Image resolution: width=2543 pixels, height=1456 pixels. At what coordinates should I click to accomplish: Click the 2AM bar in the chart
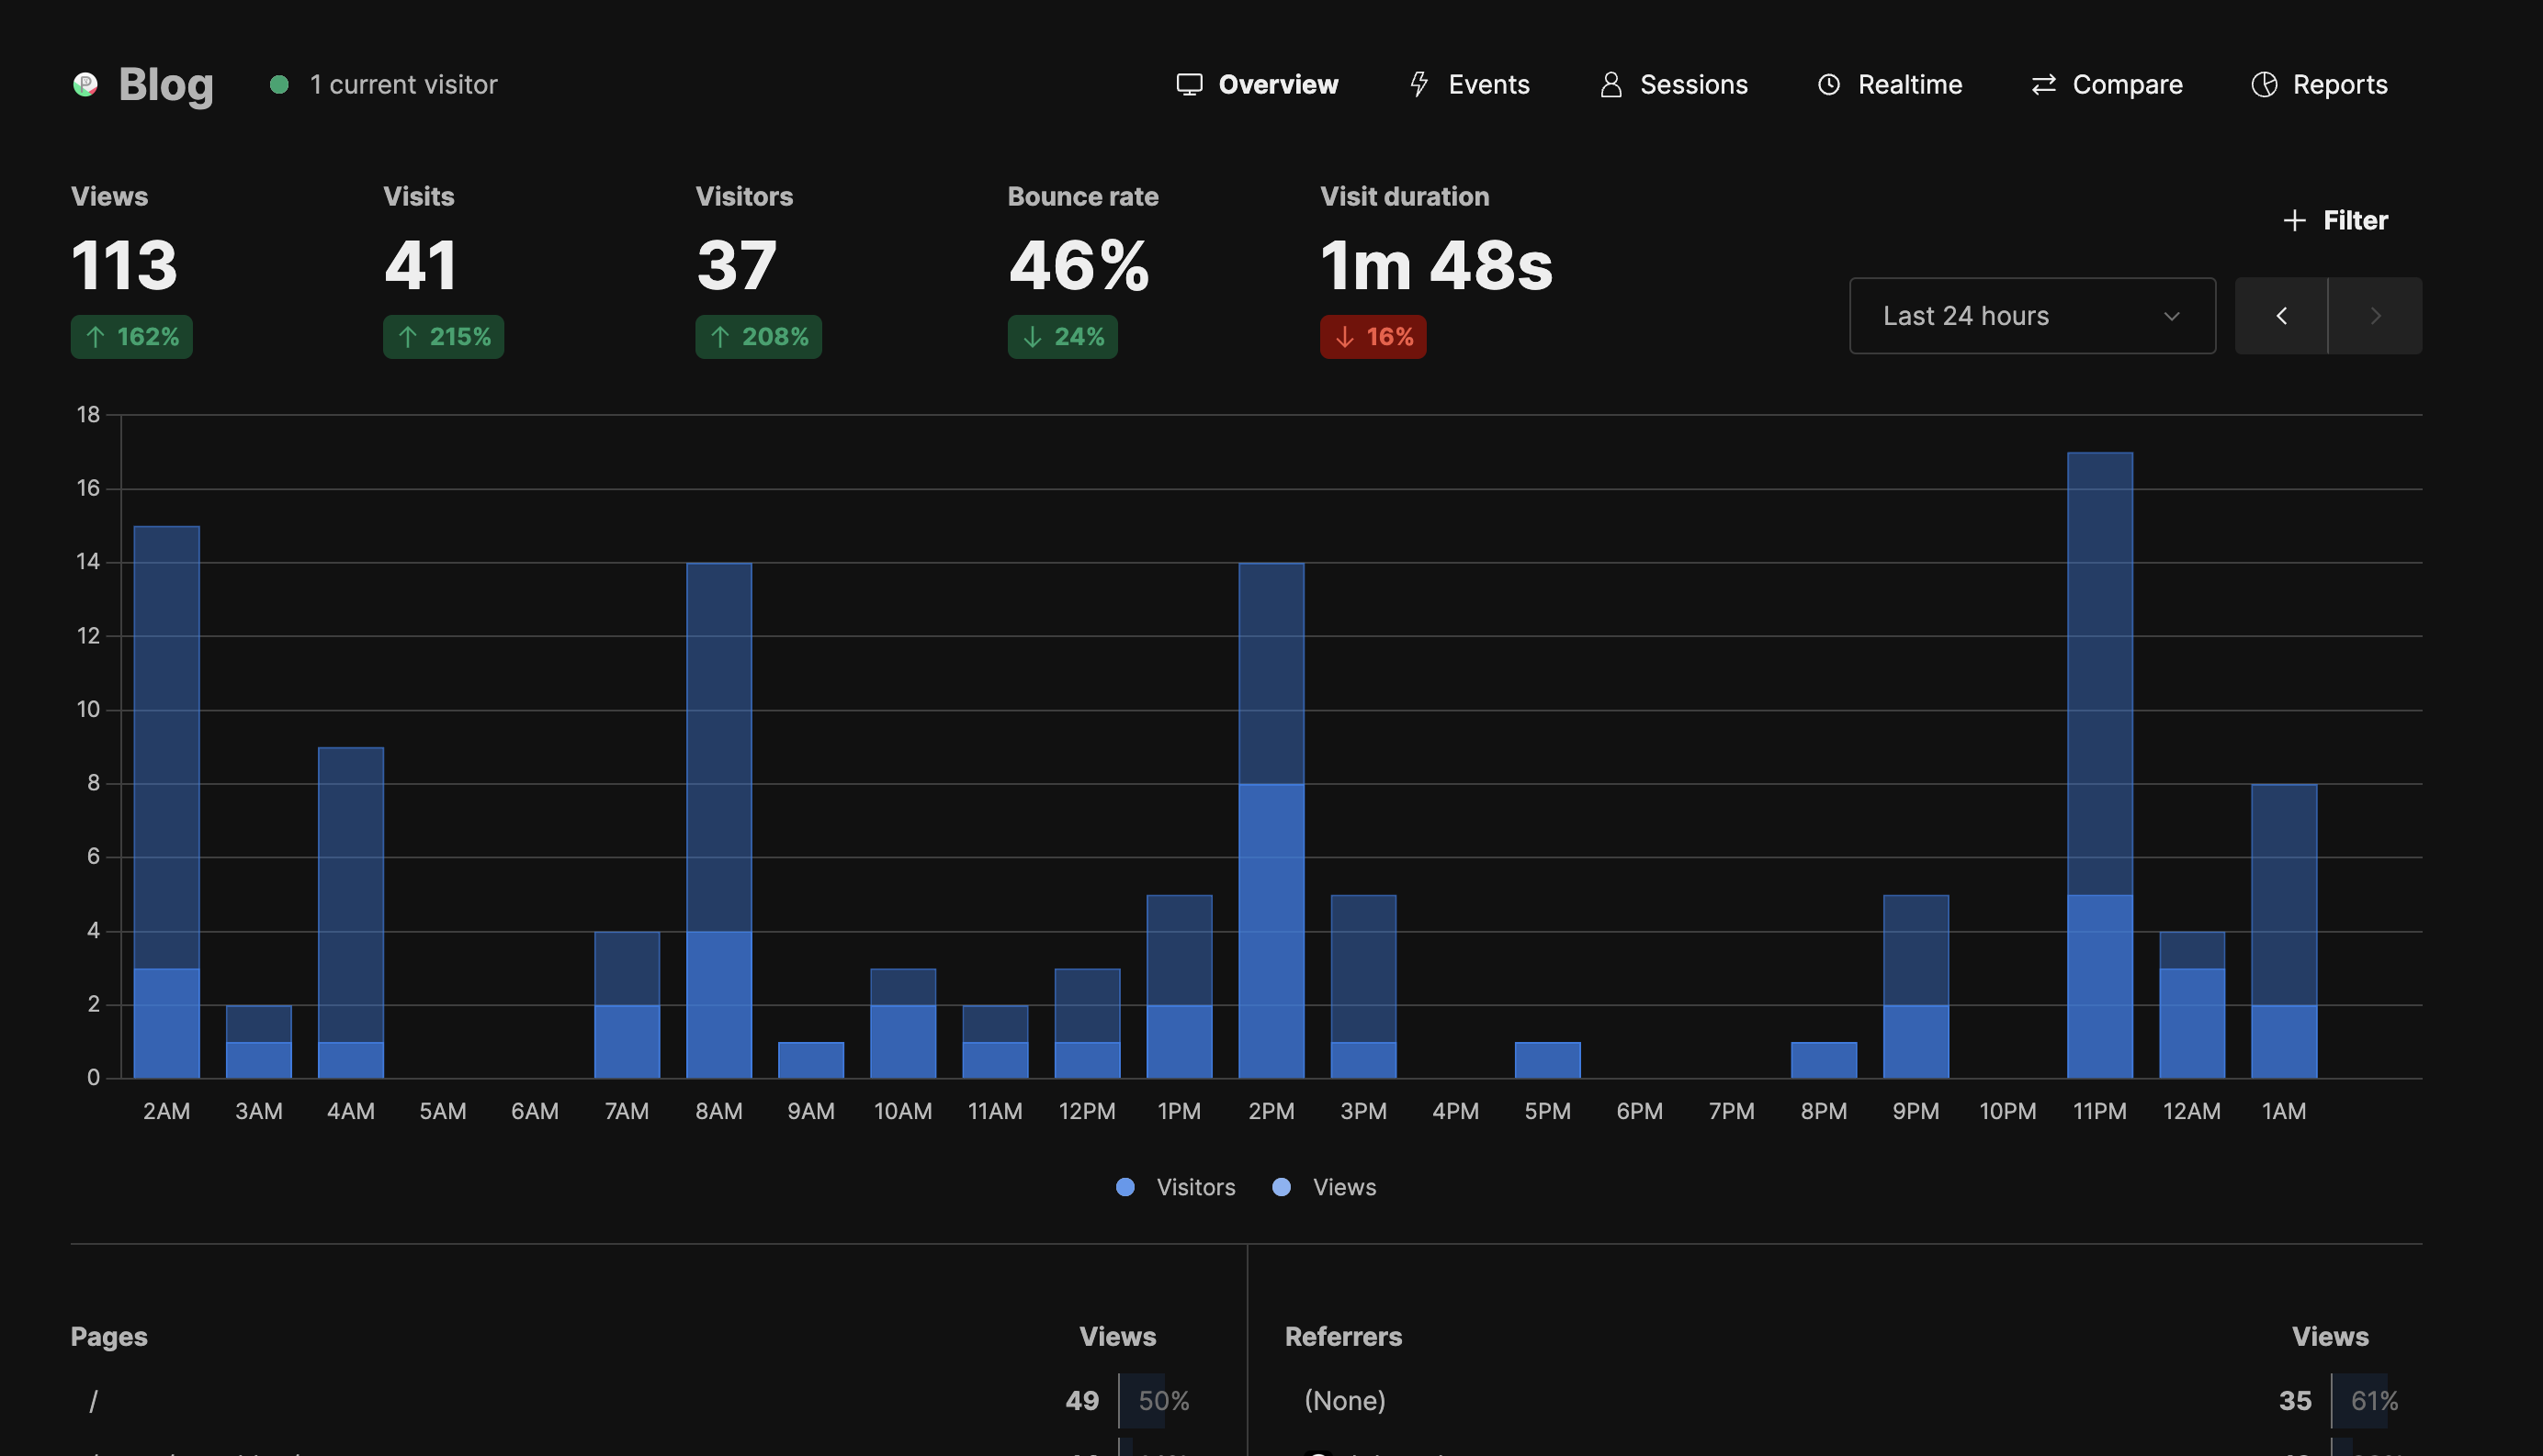(166, 802)
